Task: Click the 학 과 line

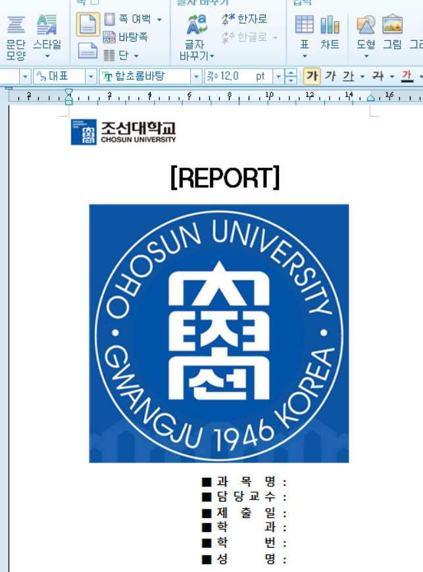Action: (x=244, y=527)
